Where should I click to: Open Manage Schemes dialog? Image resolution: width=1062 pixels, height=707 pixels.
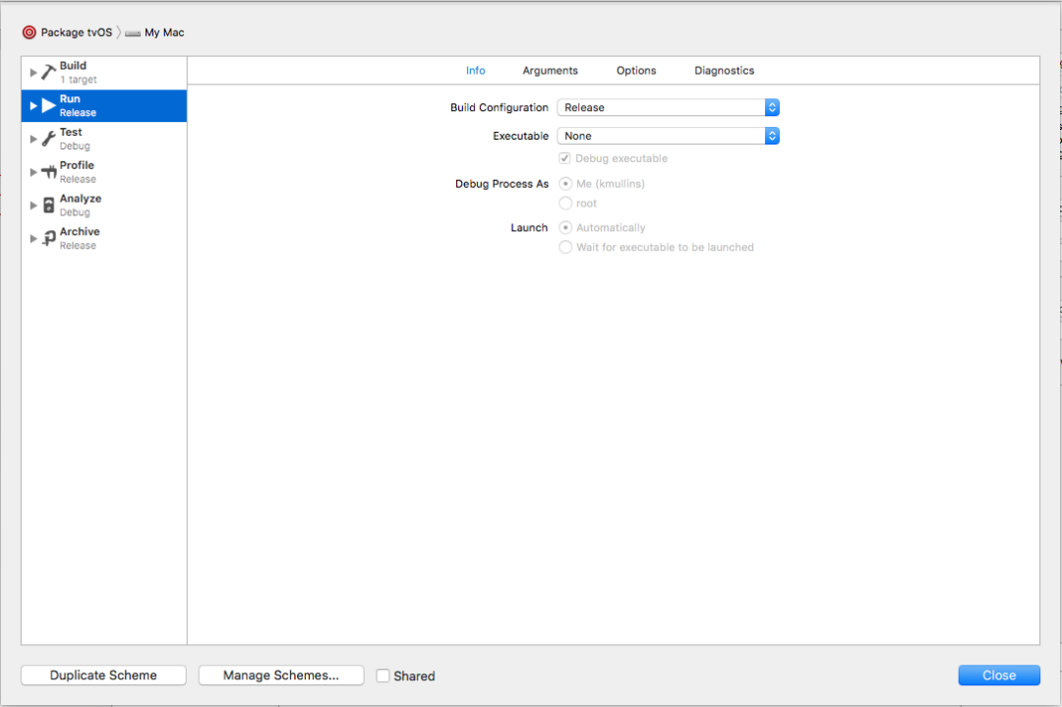coord(280,676)
